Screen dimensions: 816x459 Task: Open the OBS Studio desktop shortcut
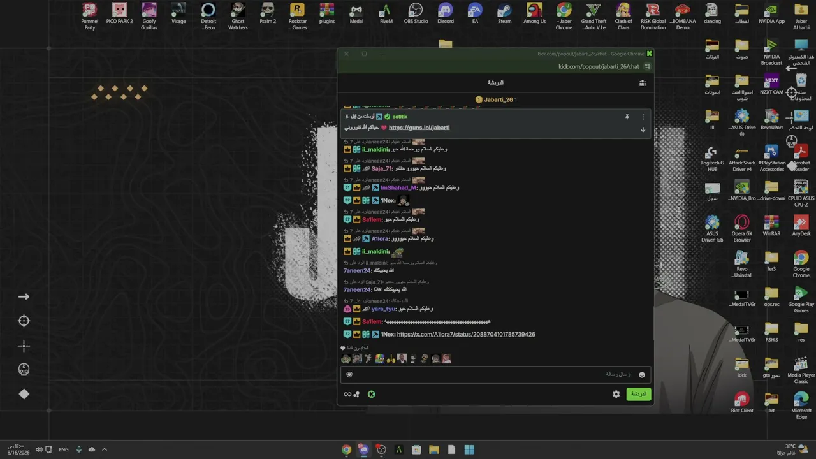[416, 14]
